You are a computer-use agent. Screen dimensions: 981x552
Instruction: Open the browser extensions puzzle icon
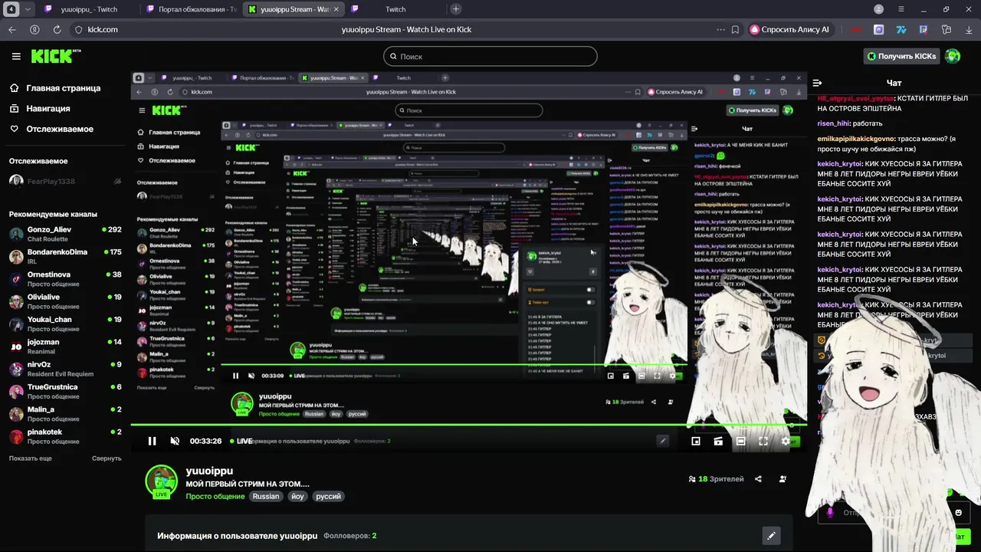[x=947, y=29]
